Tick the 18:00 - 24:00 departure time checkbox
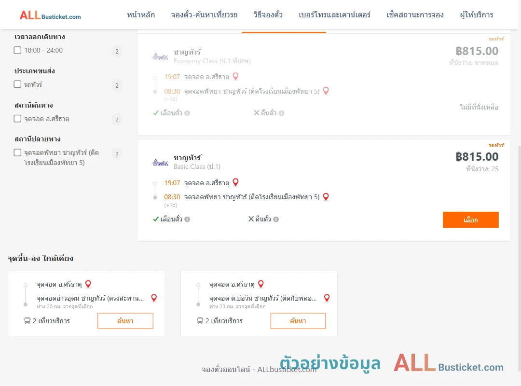This screenshot has height=386, width=521. pos(18,50)
